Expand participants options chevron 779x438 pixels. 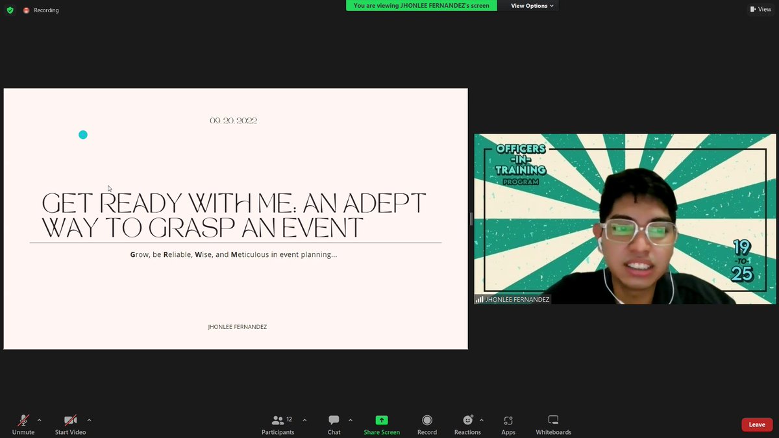(305, 420)
